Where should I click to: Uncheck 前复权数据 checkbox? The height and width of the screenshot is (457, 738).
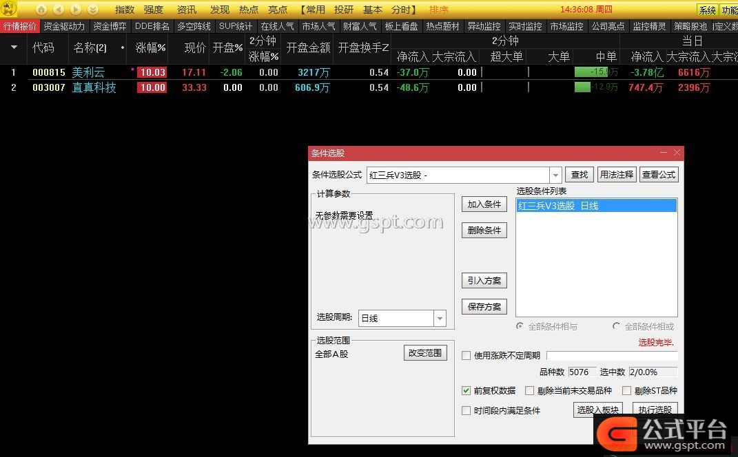tap(466, 391)
